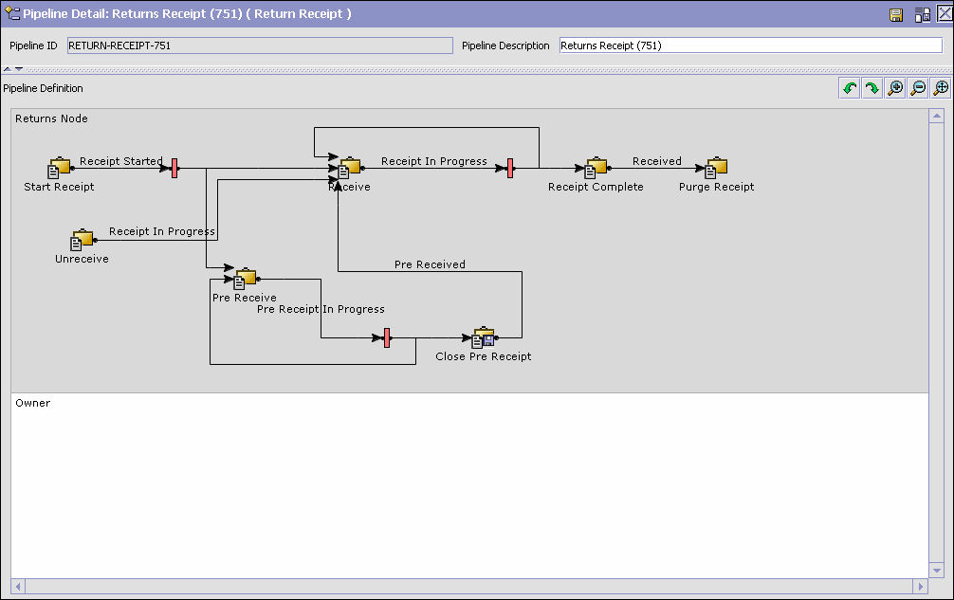
Task: Expand the header panel using the down arrow
Action: pyautogui.click(x=19, y=69)
